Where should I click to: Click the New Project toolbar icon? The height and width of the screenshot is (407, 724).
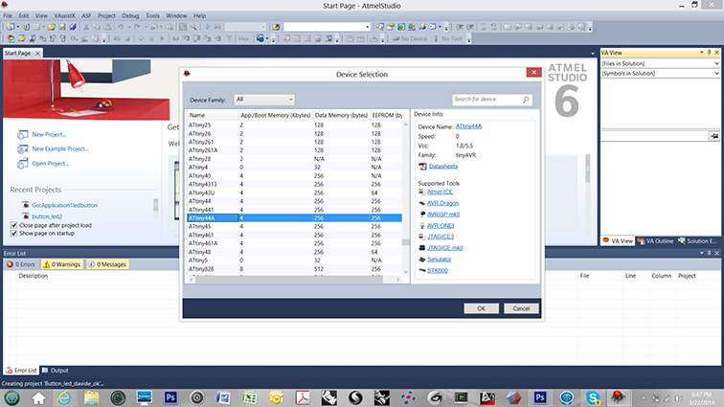click(x=11, y=27)
